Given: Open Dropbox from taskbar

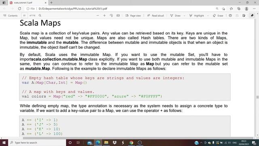Looking at the screenshot, I should coord(115,142).
